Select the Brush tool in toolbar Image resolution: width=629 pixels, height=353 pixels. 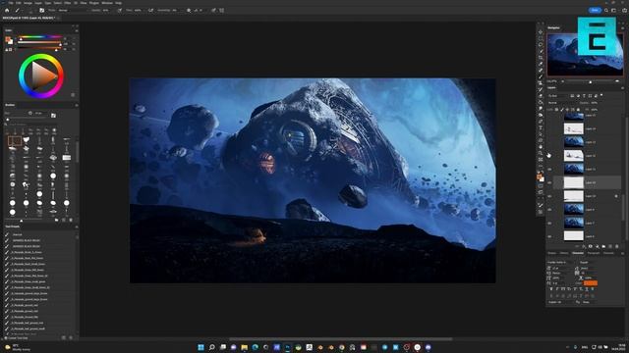(x=541, y=76)
